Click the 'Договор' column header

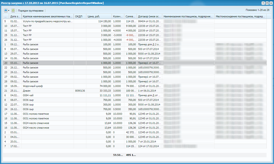[149, 16]
